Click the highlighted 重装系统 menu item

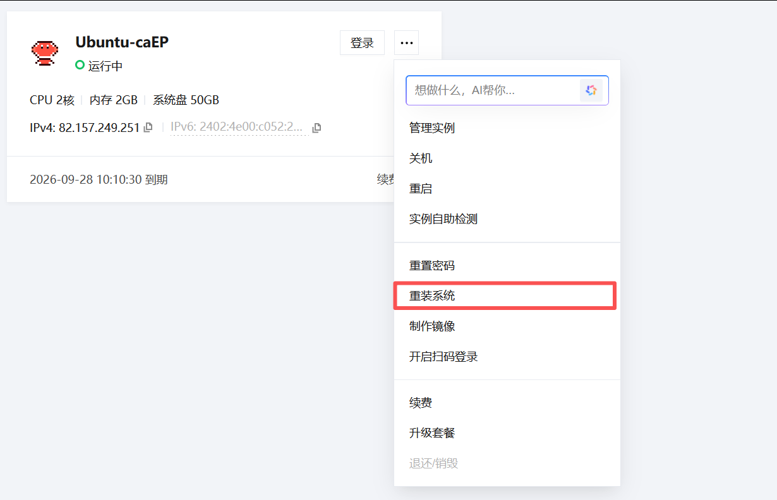coord(432,296)
